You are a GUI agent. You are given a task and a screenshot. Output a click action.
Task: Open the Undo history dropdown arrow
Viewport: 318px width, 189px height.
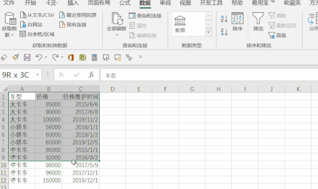(46, 57)
